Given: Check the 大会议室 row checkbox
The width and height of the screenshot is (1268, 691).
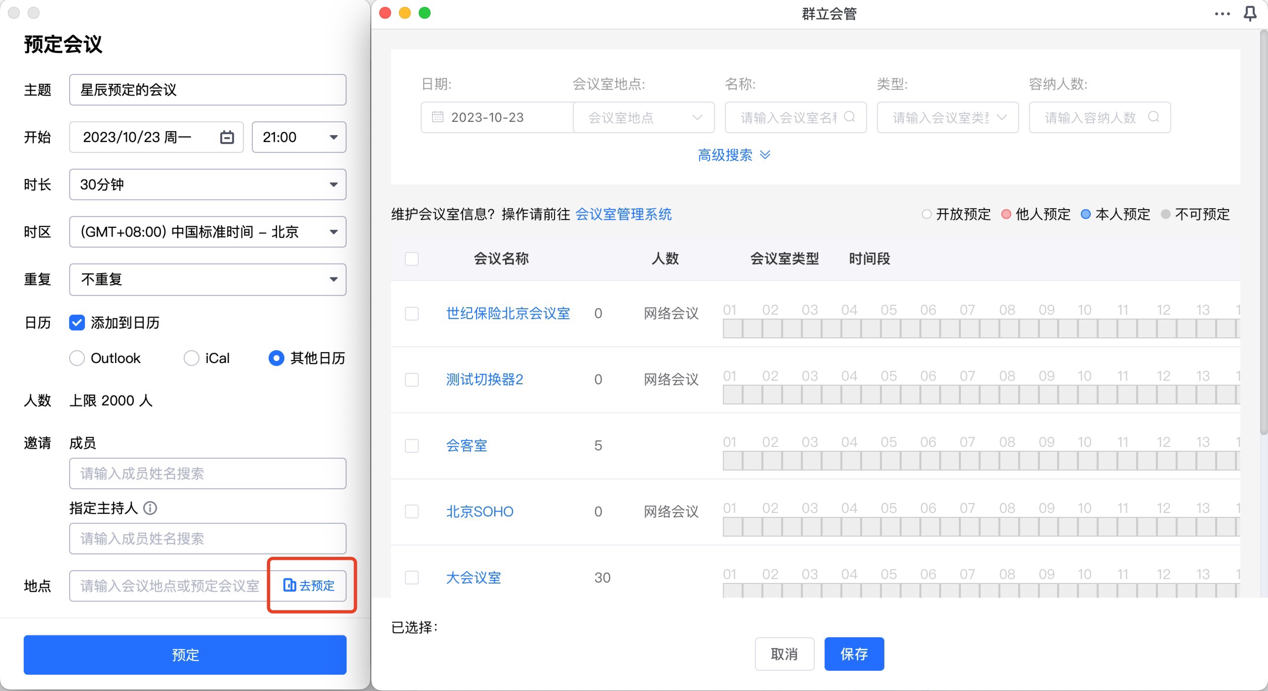Looking at the screenshot, I should pyautogui.click(x=412, y=578).
